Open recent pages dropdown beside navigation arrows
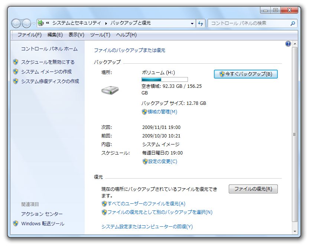The image size is (309, 246). point(34,24)
